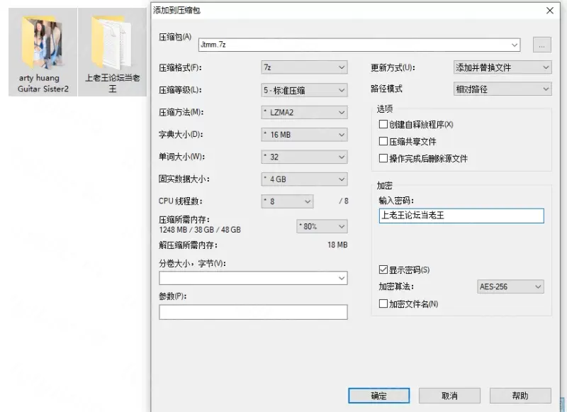The width and height of the screenshot is (567, 412).
Task: Click the 参数 parameters input field
Action: 253,312
